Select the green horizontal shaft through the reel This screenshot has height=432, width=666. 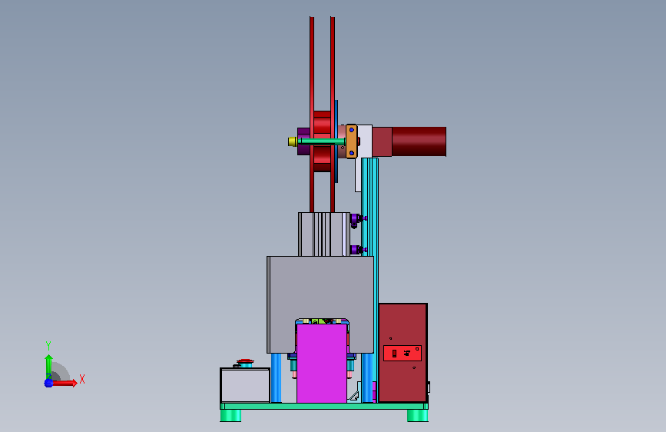pos(321,141)
